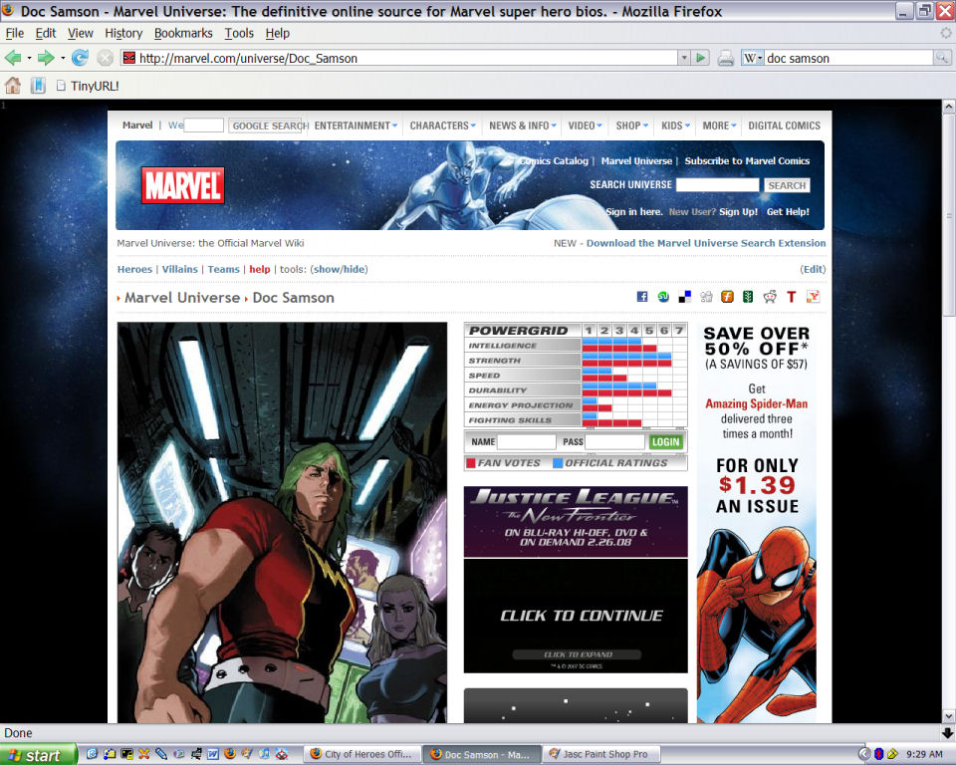
Task: Open the Teams link
Action: pyautogui.click(x=224, y=269)
